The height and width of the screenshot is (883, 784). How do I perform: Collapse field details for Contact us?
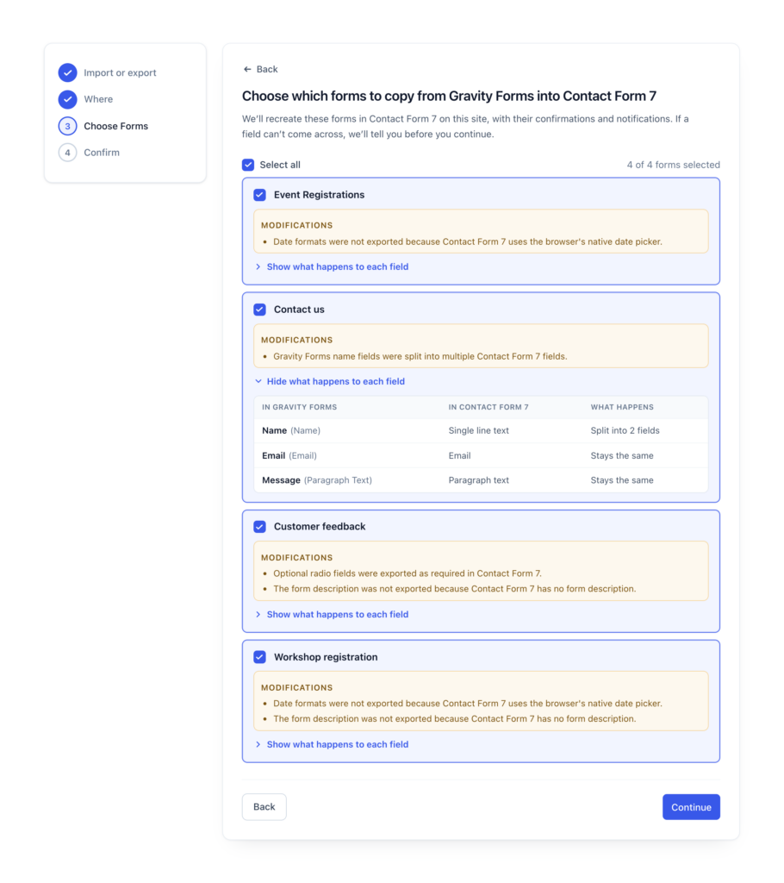click(x=330, y=382)
